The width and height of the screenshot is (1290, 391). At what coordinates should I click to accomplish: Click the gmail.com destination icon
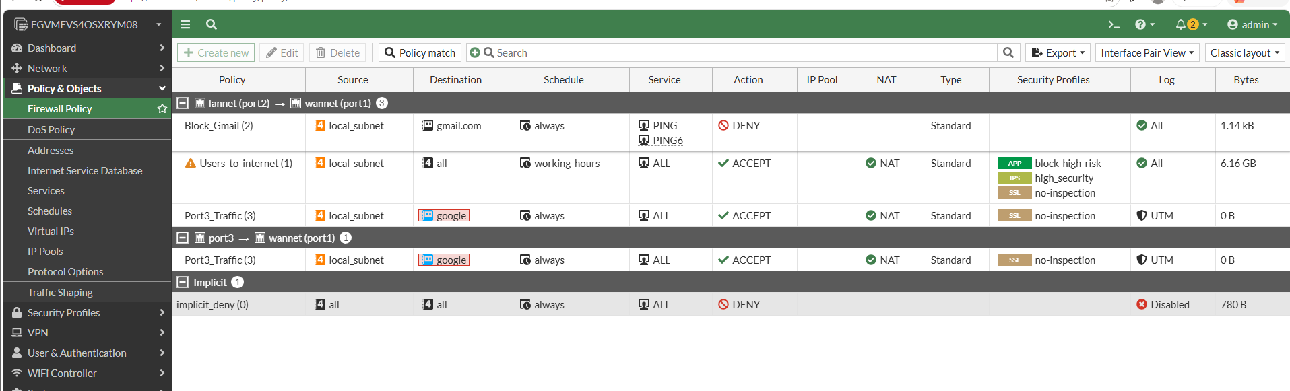point(428,125)
